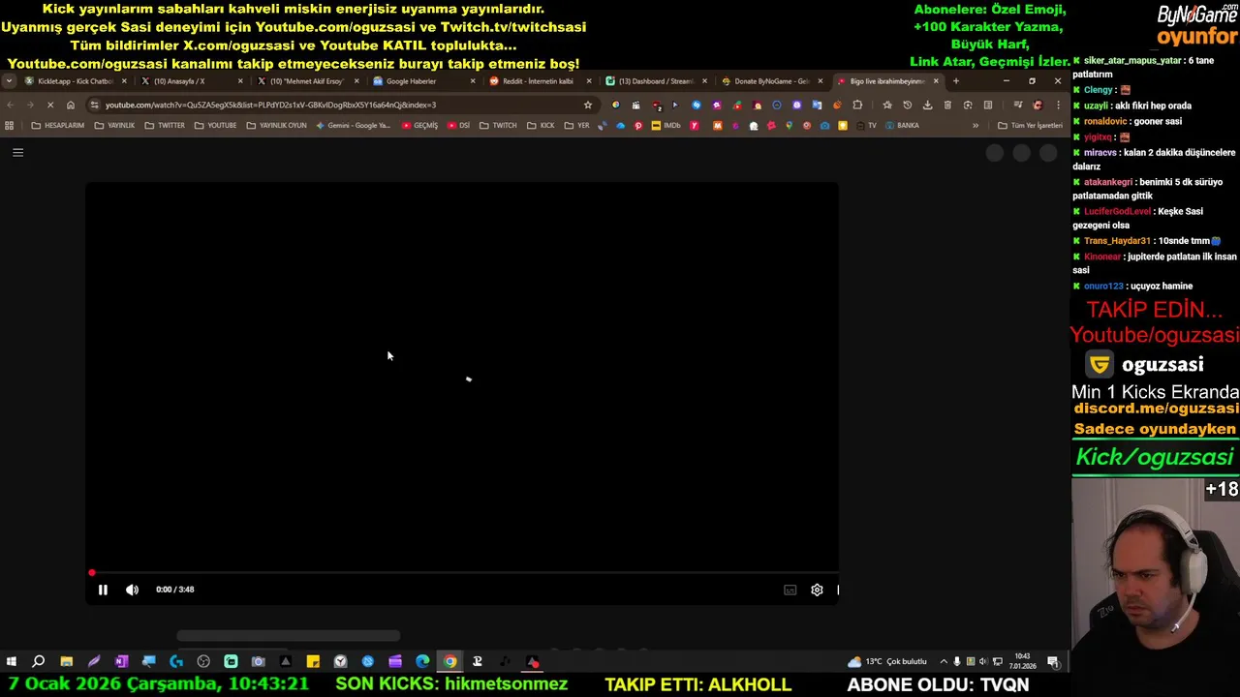Open the TWITCH bookmarks folder
Viewport: 1240px width, 697px height.
(x=498, y=126)
